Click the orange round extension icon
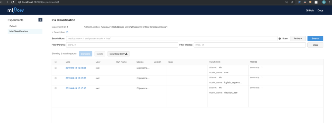 pos(310,2)
